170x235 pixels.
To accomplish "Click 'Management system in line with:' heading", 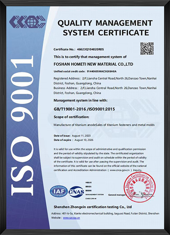I will (x=81, y=100).
